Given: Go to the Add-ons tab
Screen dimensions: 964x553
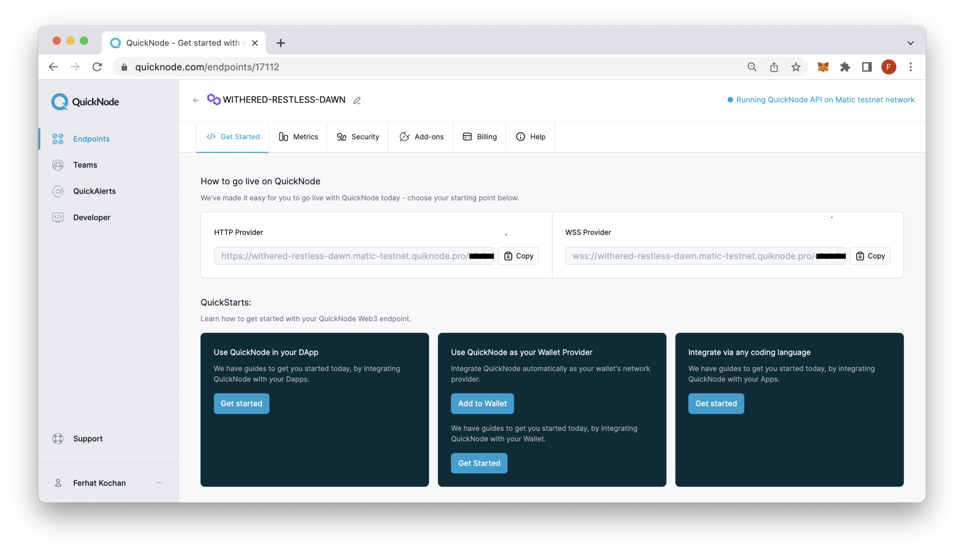Looking at the screenshot, I should click(x=421, y=137).
